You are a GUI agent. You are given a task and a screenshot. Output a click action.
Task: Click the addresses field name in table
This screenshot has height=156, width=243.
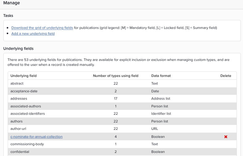[19, 98]
